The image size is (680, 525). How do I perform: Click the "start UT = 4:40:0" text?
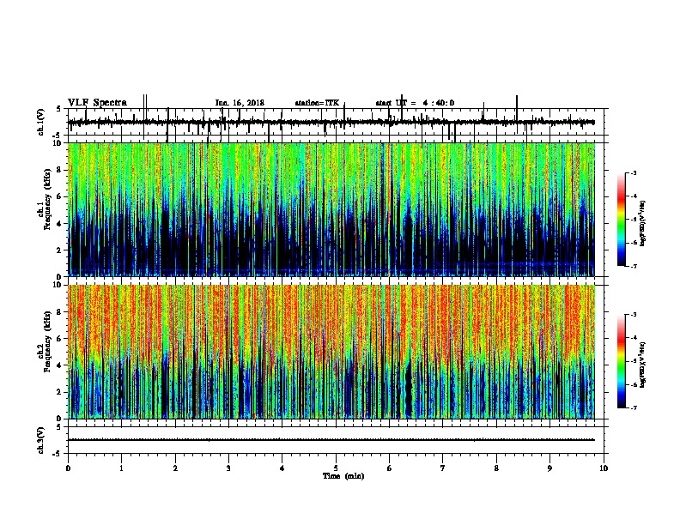[x=415, y=103]
